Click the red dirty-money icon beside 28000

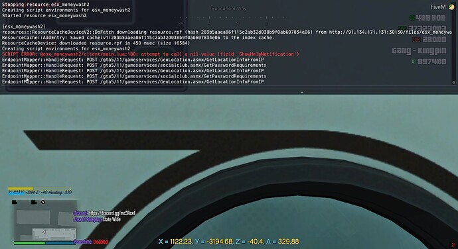pos(416,40)
